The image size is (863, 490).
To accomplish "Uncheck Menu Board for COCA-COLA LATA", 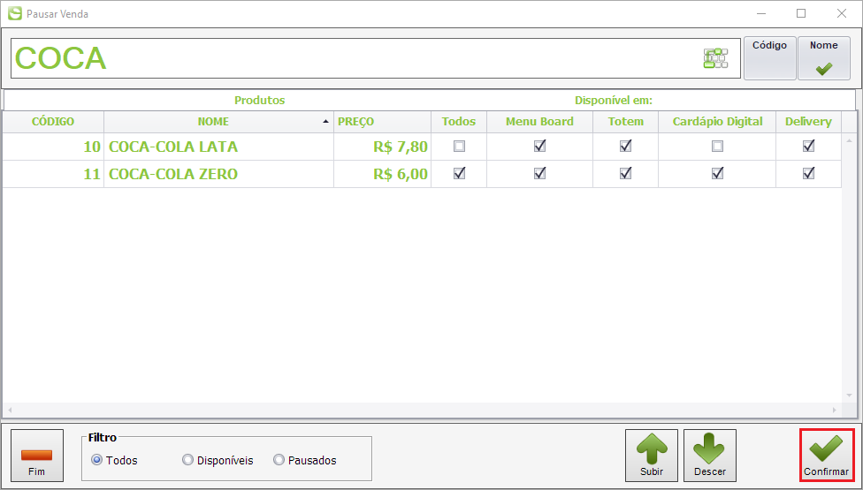I will 540,147.
